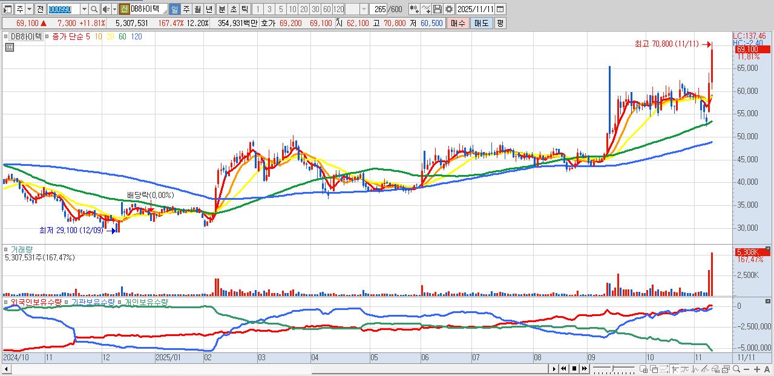
Task: Click the stacked chart image icon
Action: (x=726, y=369)
